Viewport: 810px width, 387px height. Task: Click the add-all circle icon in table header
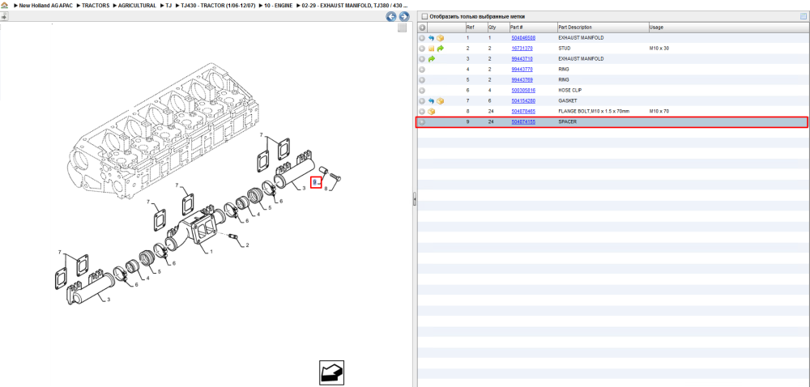[x=422, y=28]
